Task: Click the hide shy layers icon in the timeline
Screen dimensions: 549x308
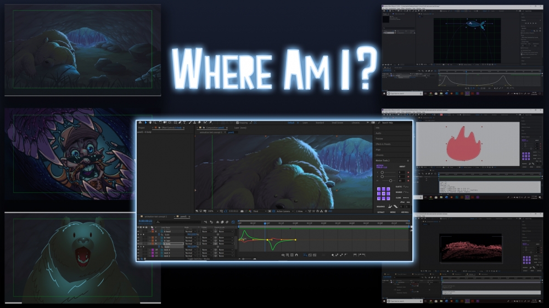Action: [217, 222]
